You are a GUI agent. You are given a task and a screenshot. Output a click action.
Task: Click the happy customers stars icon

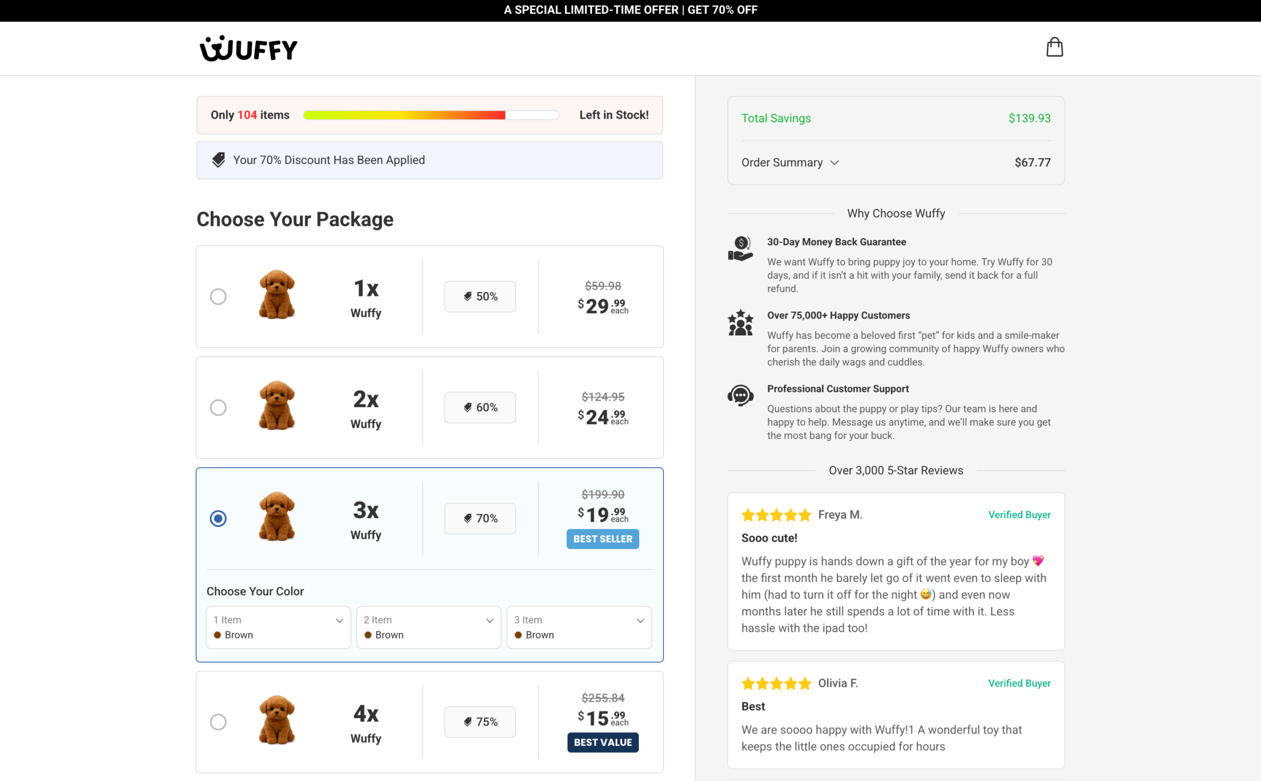(x=740, y=323)
